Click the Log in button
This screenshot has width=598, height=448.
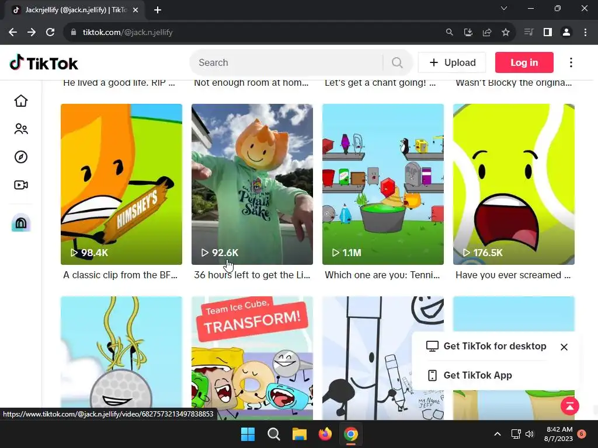click(x=524, y=62)
